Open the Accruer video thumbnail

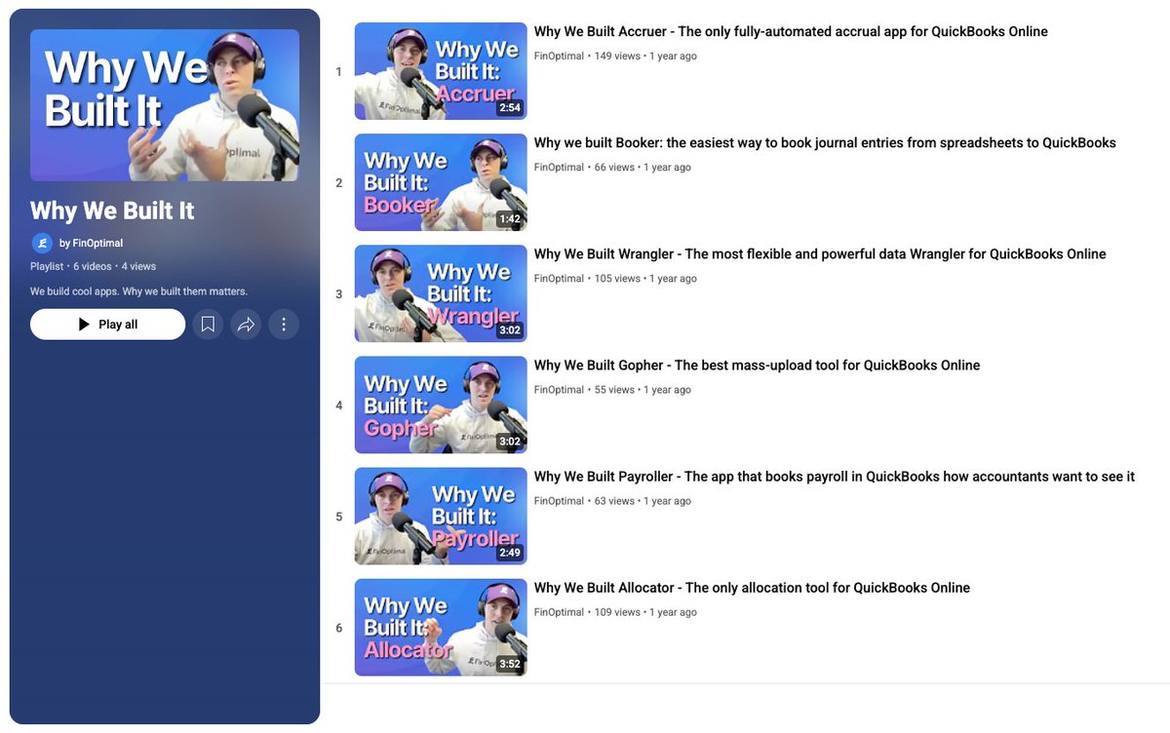coord(441,71)
